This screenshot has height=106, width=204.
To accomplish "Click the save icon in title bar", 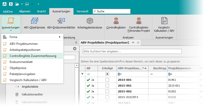I will [27, 4].
